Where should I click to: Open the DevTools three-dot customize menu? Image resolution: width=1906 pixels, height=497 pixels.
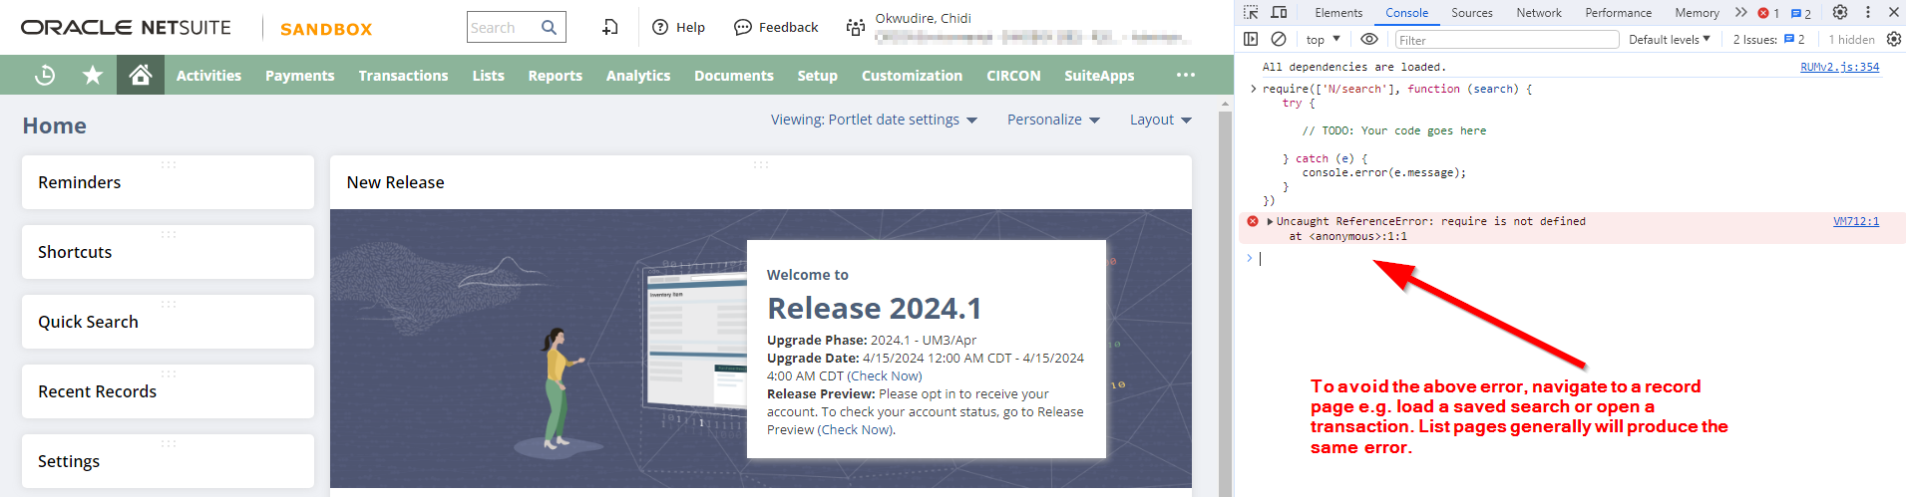tap(1868, 12)
